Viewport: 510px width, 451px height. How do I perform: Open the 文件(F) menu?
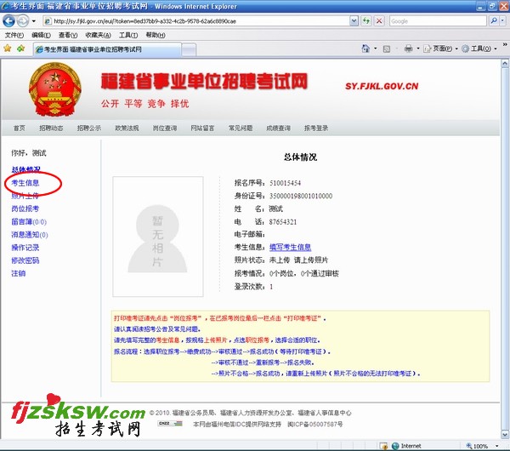(x=14, y=35)
